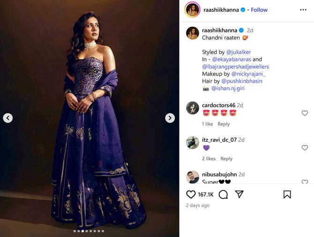314x237 pixels.
Task: View cardoctors46 profile picture
Action: click(193, 108)
